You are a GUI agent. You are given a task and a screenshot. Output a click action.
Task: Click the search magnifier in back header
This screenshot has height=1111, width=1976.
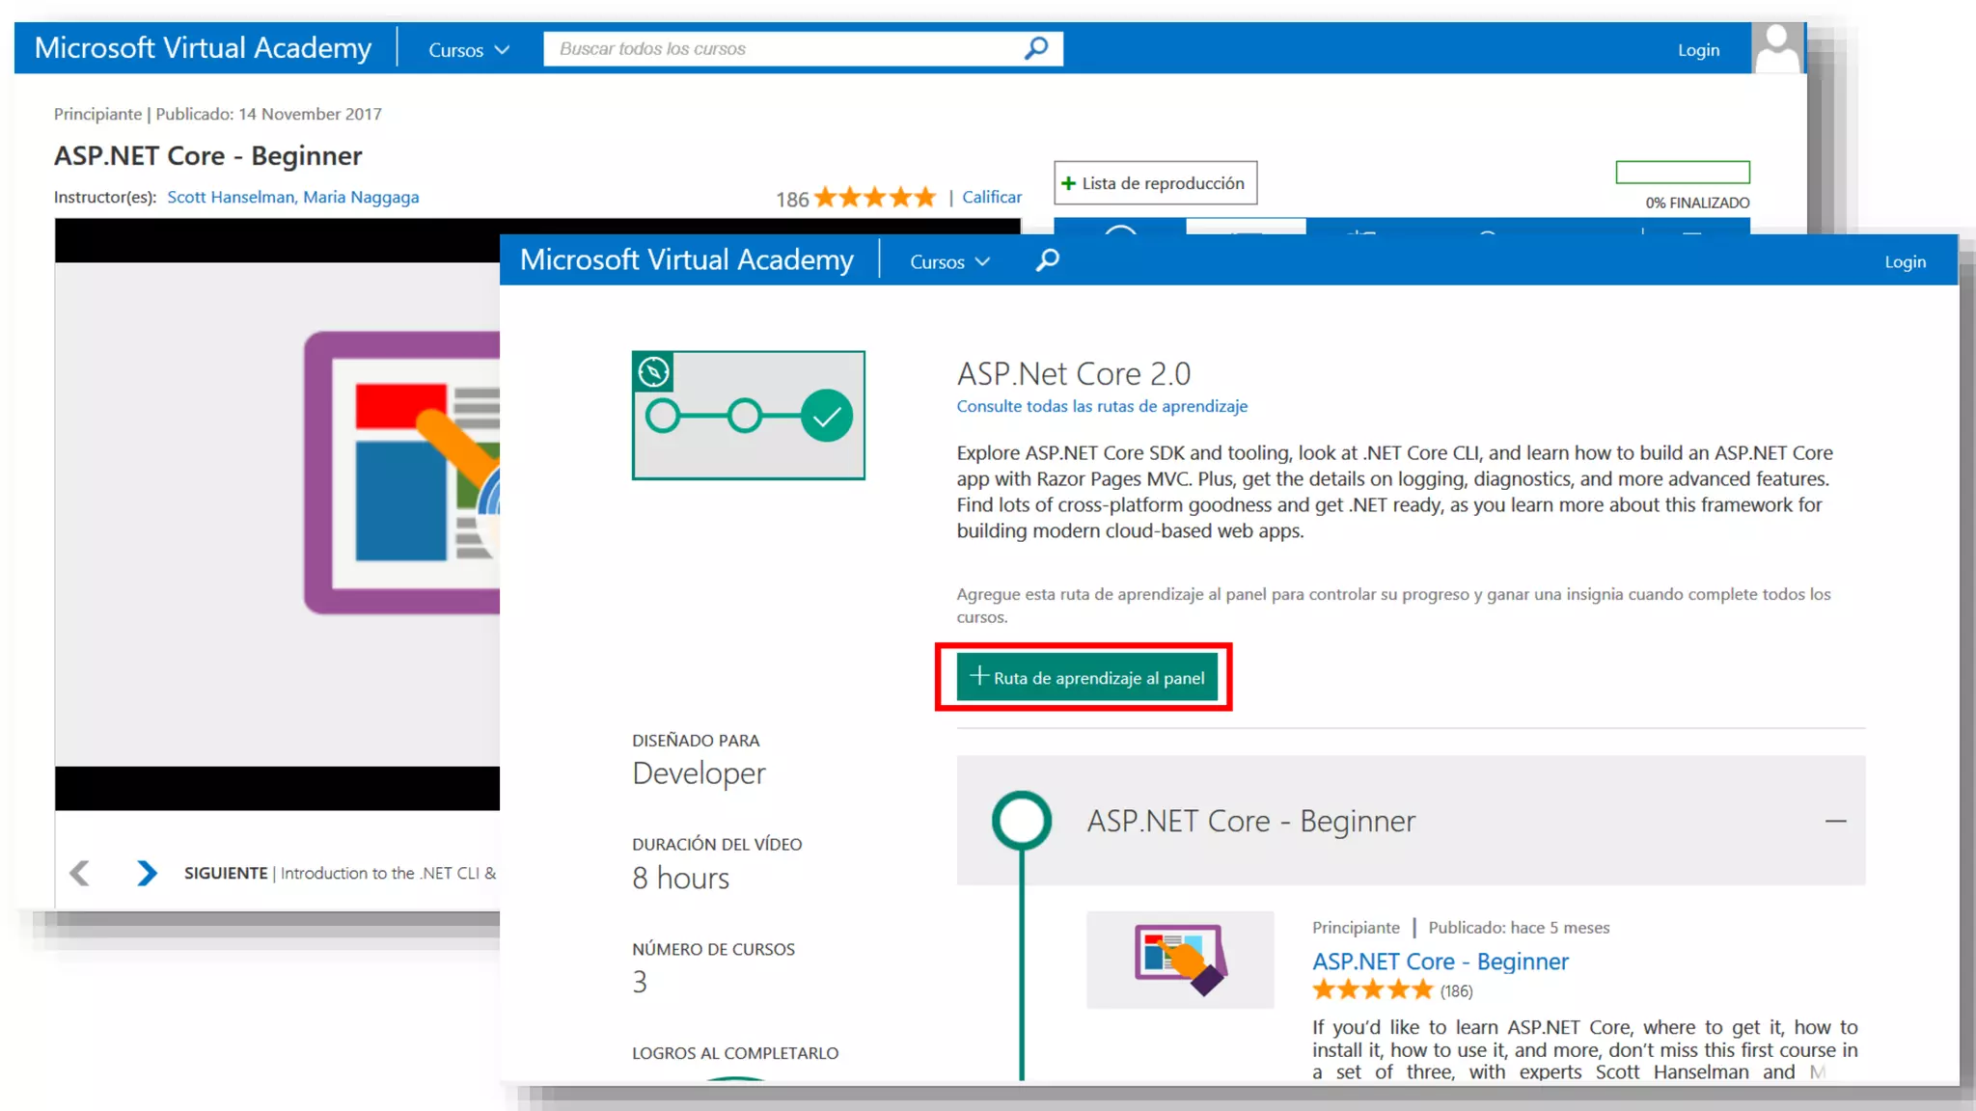(1035, 48)
